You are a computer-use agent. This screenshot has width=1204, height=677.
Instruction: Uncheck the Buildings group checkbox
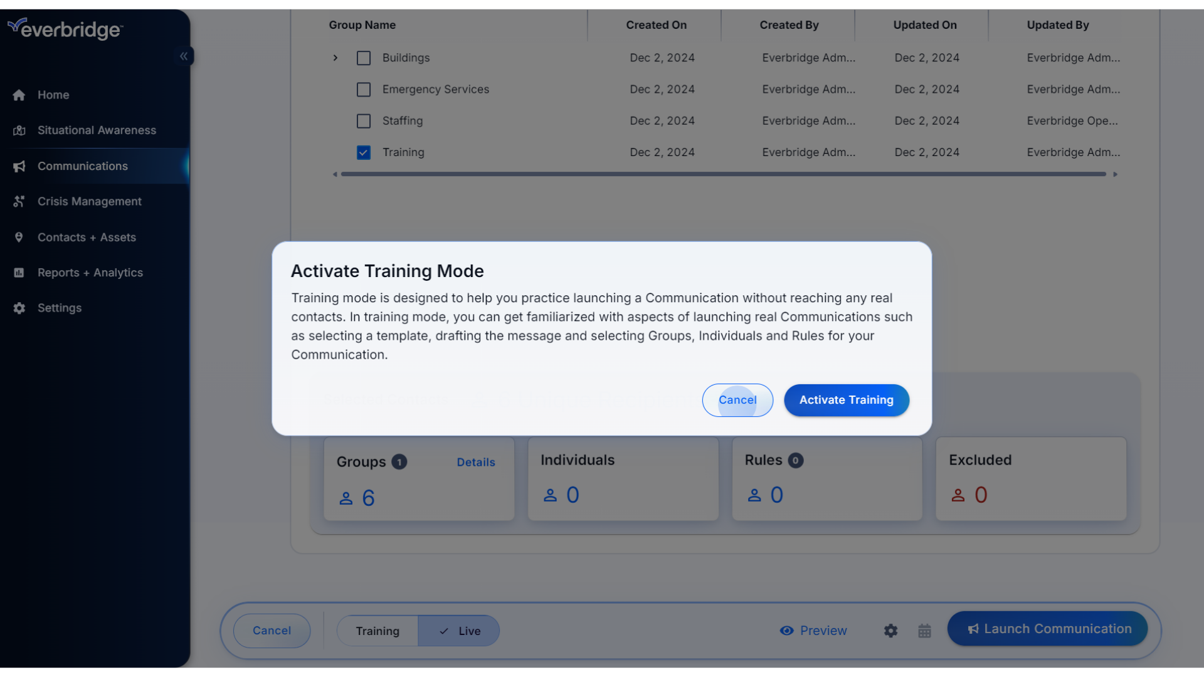(x=363, y=58)
